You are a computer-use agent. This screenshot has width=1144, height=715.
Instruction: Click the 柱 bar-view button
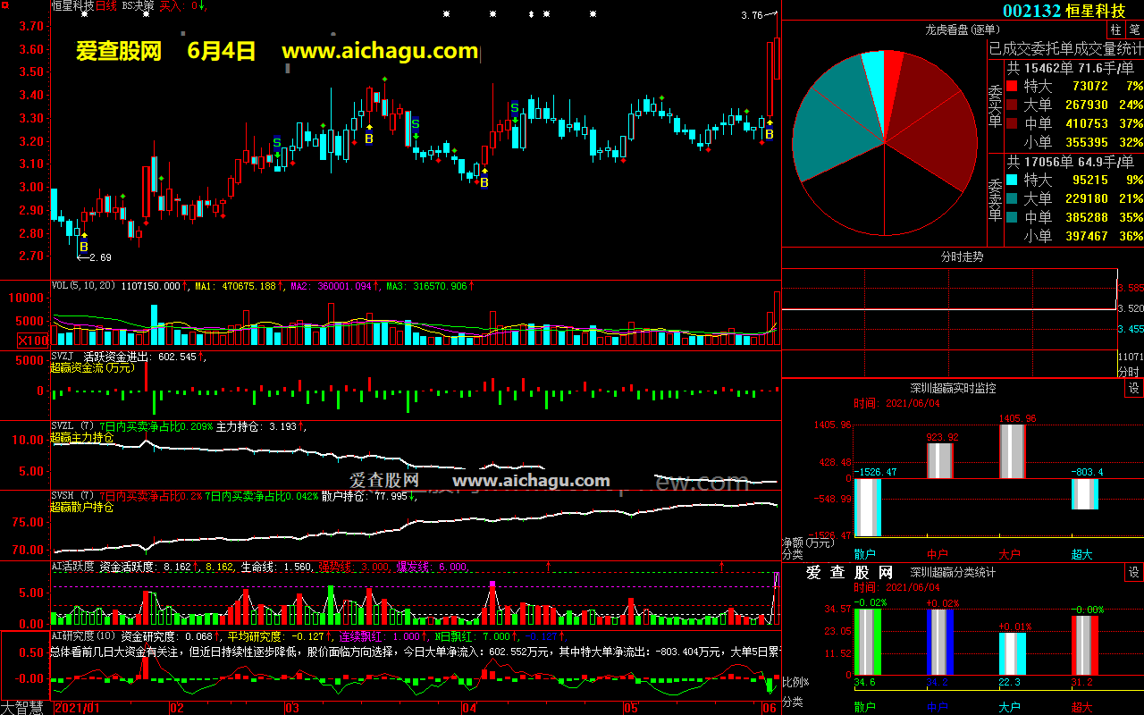1116,29
